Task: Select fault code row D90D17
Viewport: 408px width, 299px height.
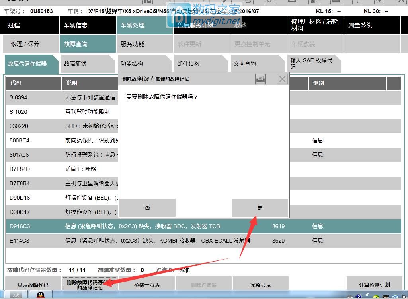Action: click(203, 212)
